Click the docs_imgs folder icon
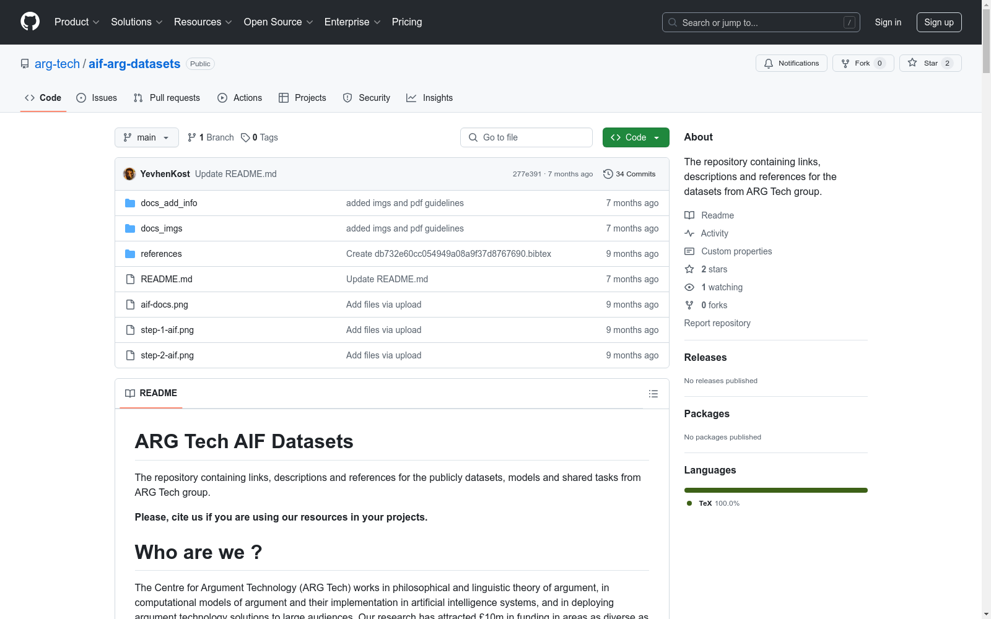The height and width of the screenshot is (619, 991). pos(130,228)
